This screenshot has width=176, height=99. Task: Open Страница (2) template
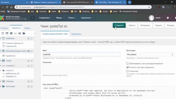[x=11, y=46]
